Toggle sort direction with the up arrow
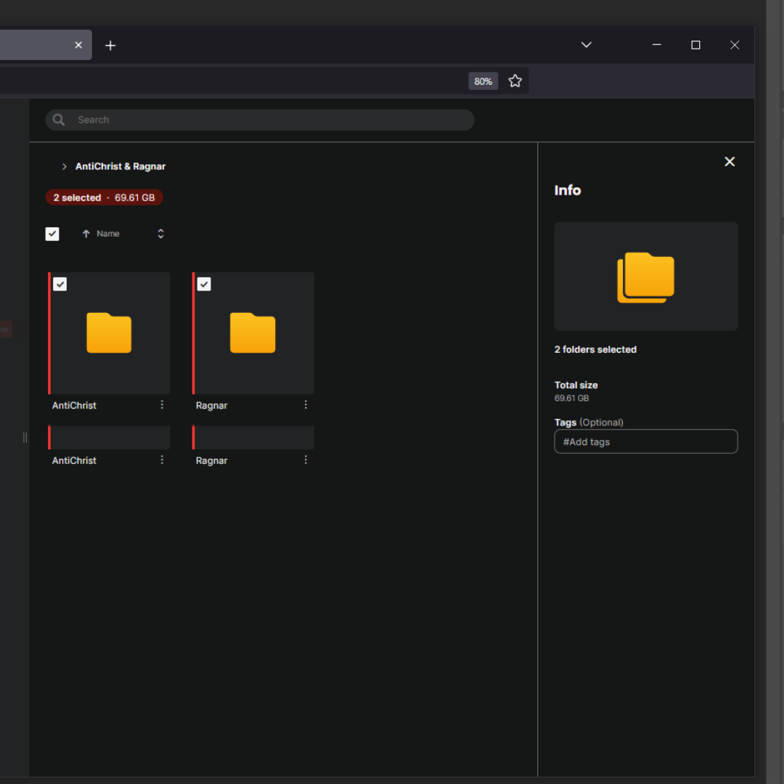 tap(86, 234)
